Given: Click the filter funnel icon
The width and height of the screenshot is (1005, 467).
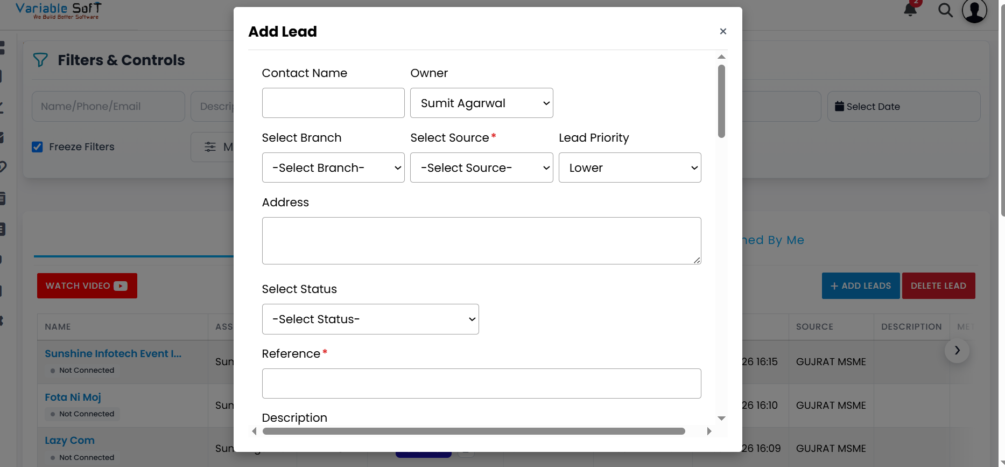Looking at the screenshot, I should tap(40, 60).
